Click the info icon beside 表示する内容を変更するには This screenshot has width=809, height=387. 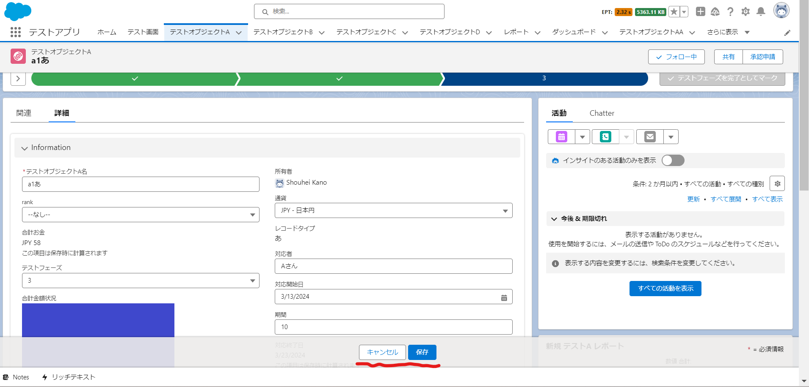(555, 263)
